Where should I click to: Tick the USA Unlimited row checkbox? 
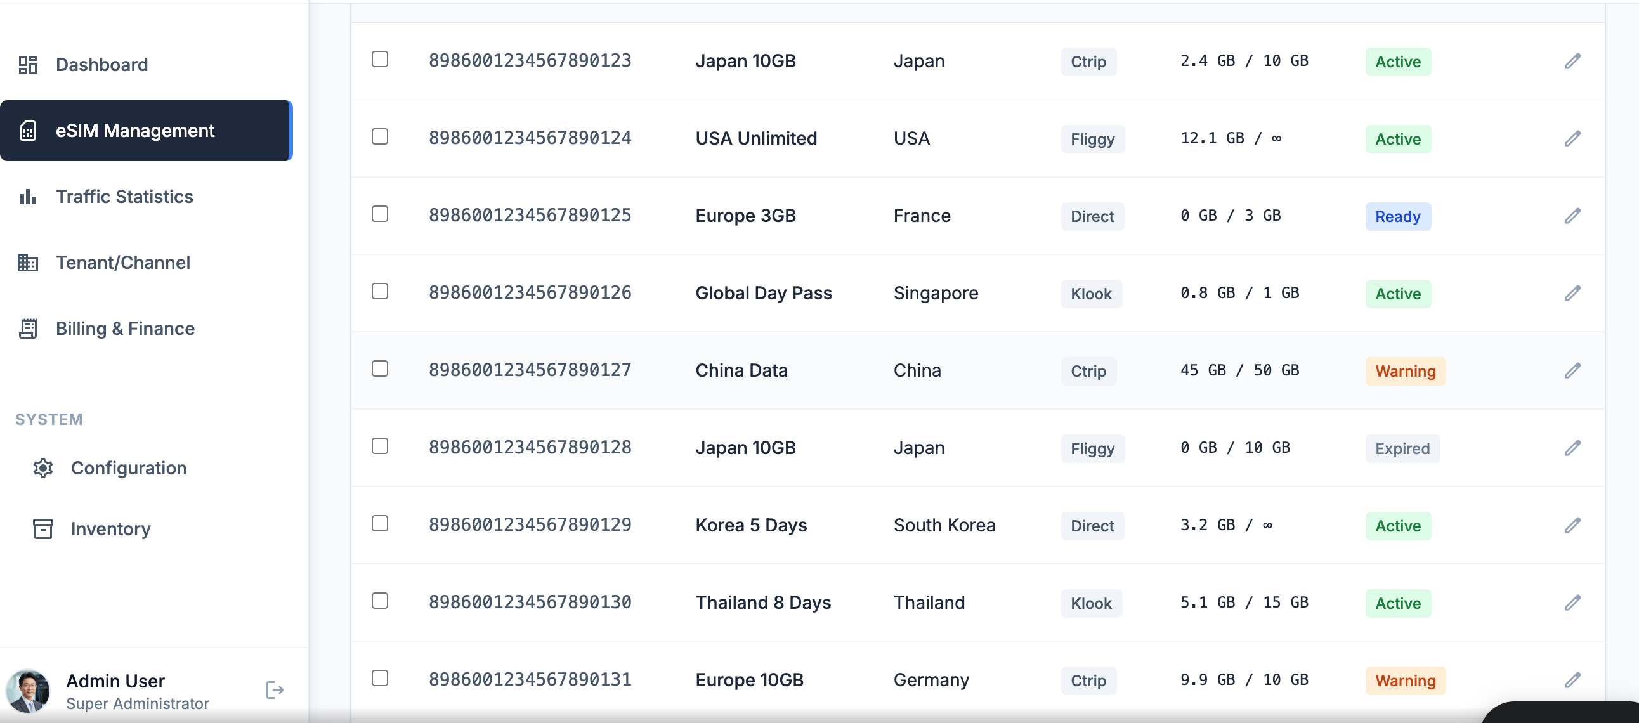point(380,137)
